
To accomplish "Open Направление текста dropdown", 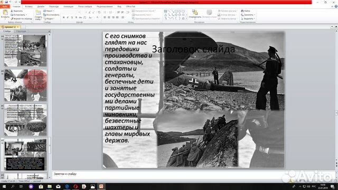I will 144,11.
